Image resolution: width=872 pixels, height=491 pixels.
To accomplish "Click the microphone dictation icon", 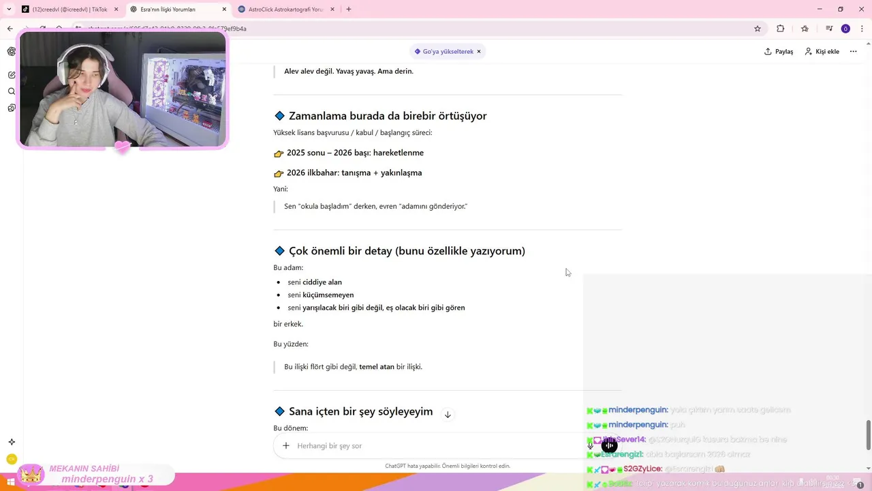I will click(591, 446).
